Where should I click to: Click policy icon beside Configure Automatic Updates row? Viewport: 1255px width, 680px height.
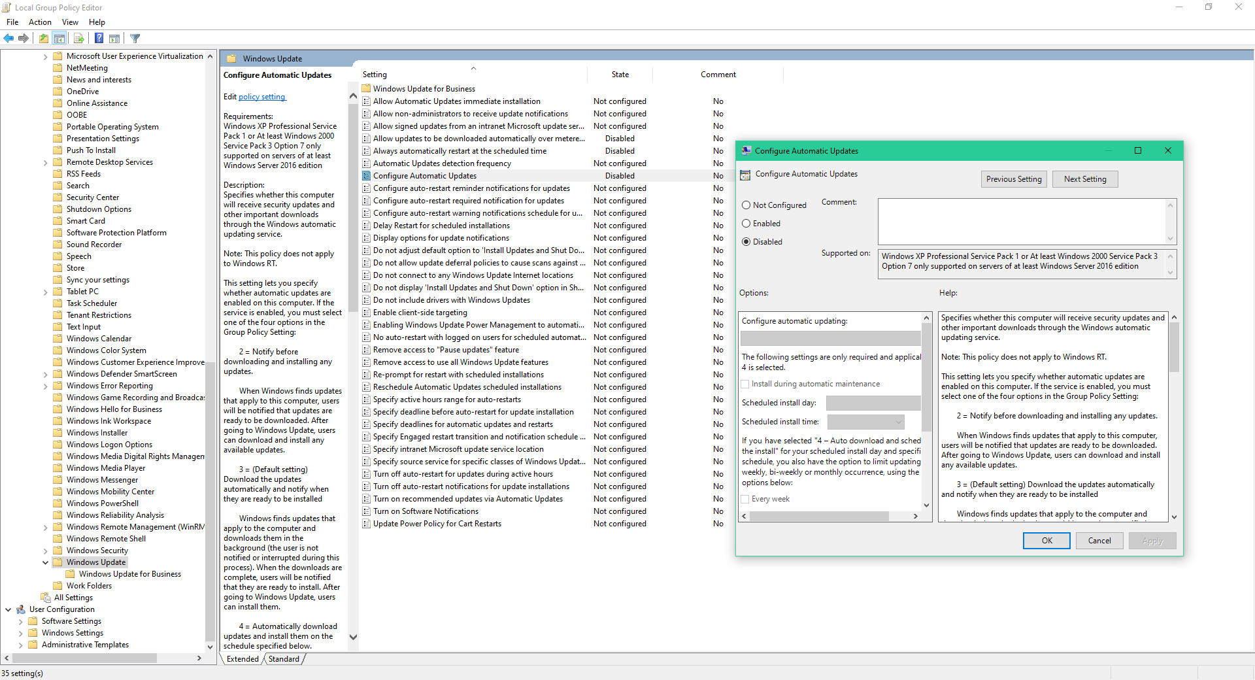coord(367,176)
